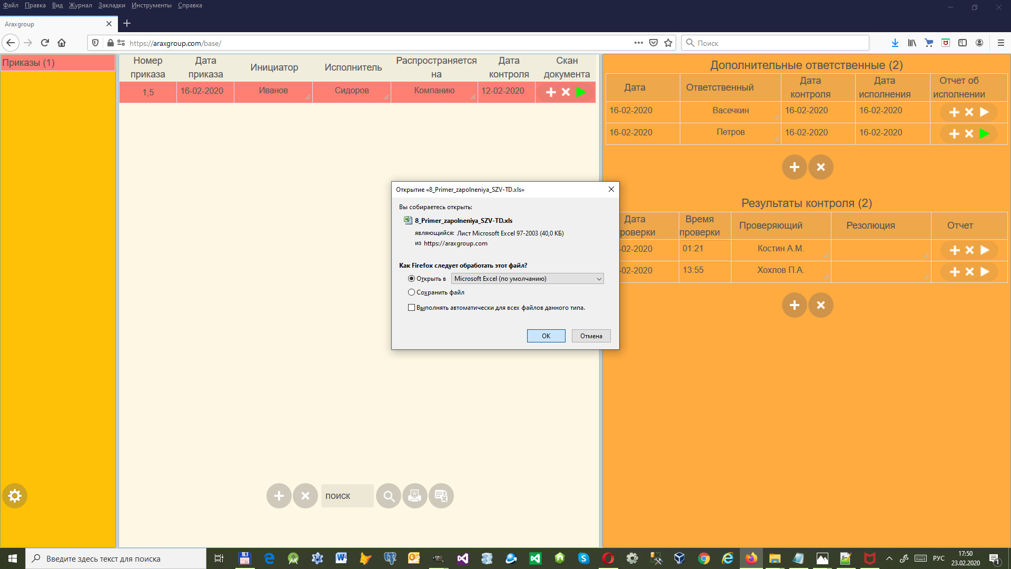Open the Инструменты menu

[x=151, y=5]
